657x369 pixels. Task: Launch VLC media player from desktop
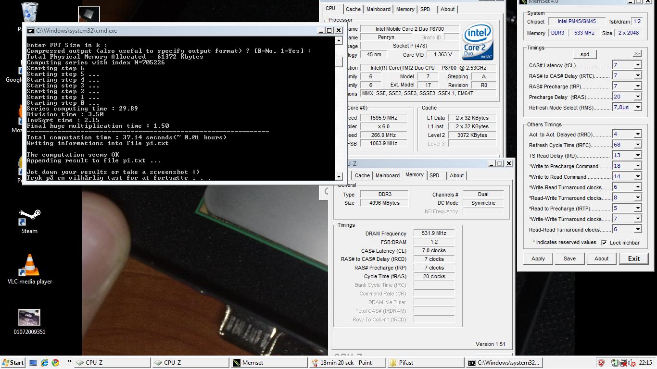click(x=29, y=265)
